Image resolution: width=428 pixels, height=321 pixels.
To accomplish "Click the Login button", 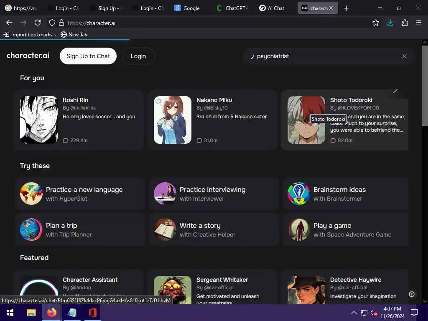I will (x=138, y=56).
